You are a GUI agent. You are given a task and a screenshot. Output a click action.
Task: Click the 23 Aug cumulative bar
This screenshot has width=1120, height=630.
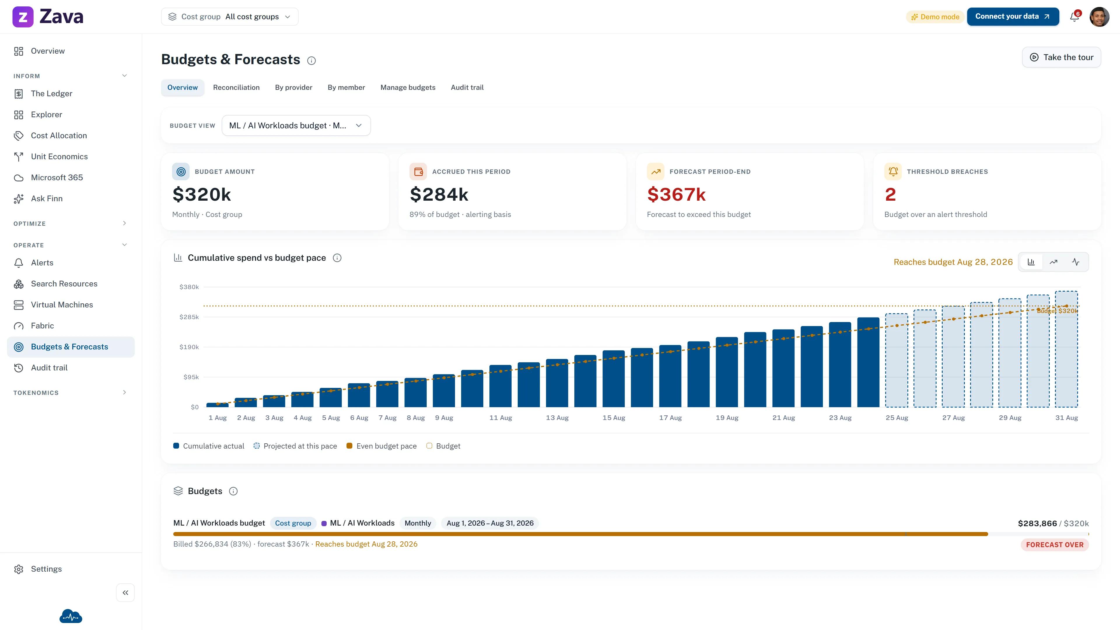coord(840,364)
